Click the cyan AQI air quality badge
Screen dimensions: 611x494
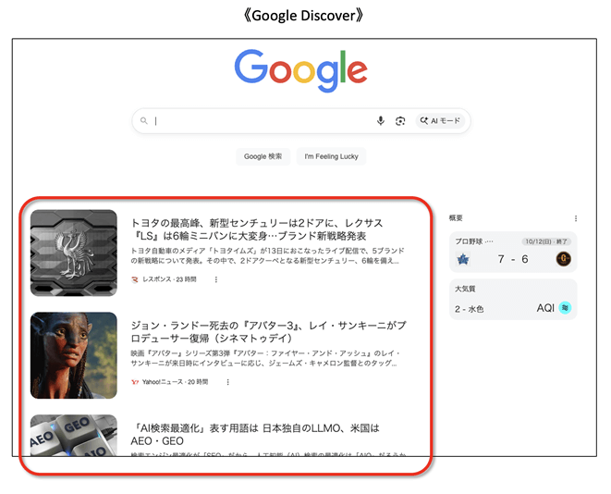click(x=565, y=307)
